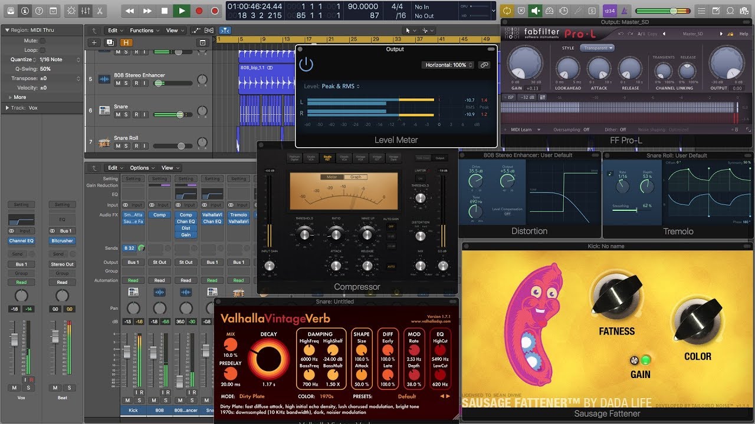Image resolution: width=755 pixels, height=424 pixels.
Task: Toggle the Solo S button in control bar
Action: 592,11
